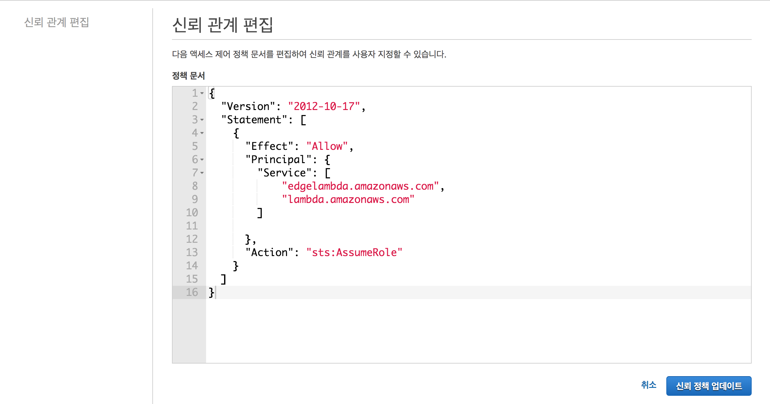Place cursor on "lambda.amazonaws.com" entry
The height and width of the screenshot is (404, 770).
(348, 199)
